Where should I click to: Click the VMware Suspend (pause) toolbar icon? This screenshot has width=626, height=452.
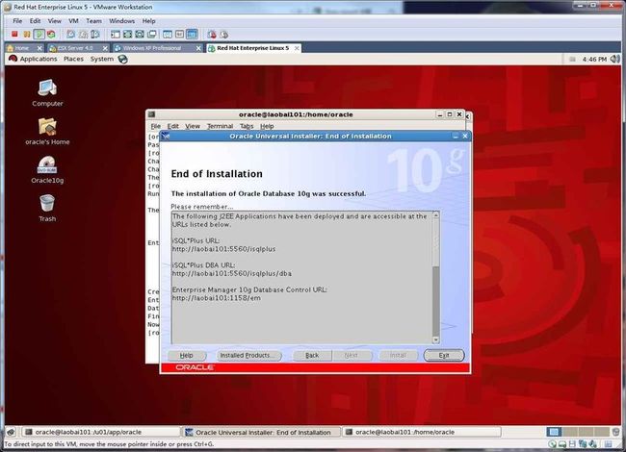(x=27, y=35)
